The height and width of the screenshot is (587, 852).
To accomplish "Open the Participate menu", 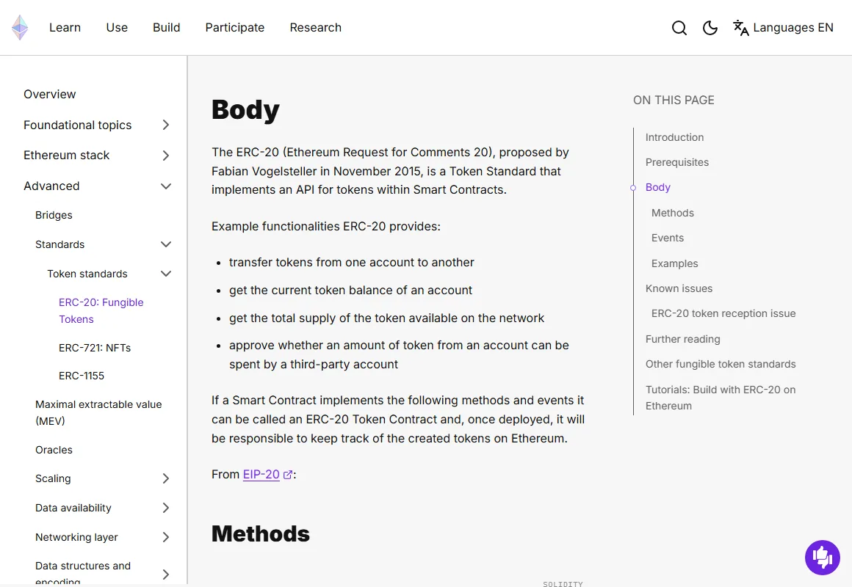I will coord(235,28).
